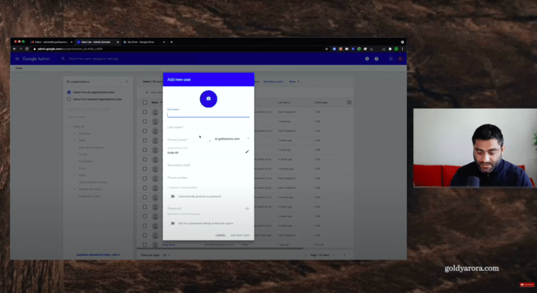Image resolution: width=537 pixels, height=293 pixels.
Task: Select Contractors in the organization tree
Action: pos(86,161)
